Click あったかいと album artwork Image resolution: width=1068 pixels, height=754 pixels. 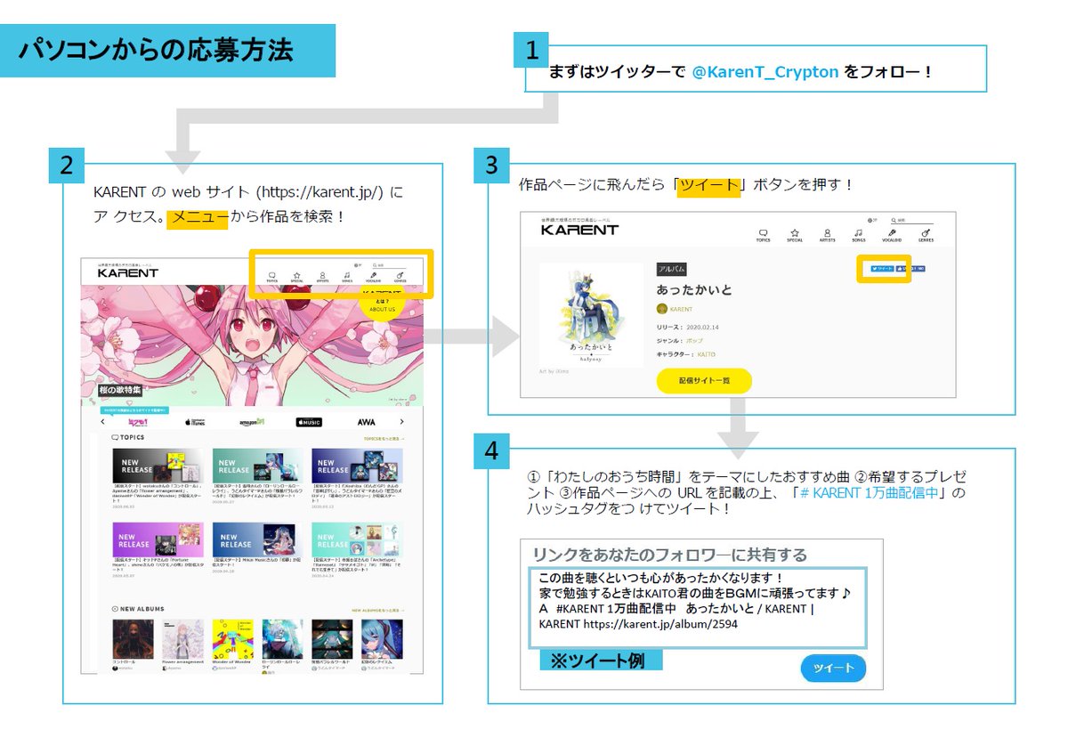(x=591, y=314)
